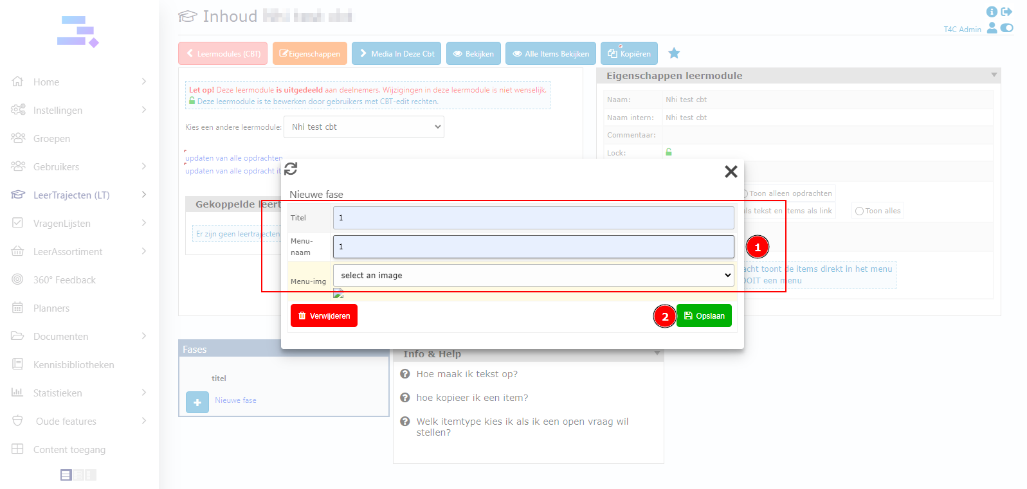Select the 'Toon alles' radio button
The height and width of the screenshot is (489, 1027).
coord(859,211)
